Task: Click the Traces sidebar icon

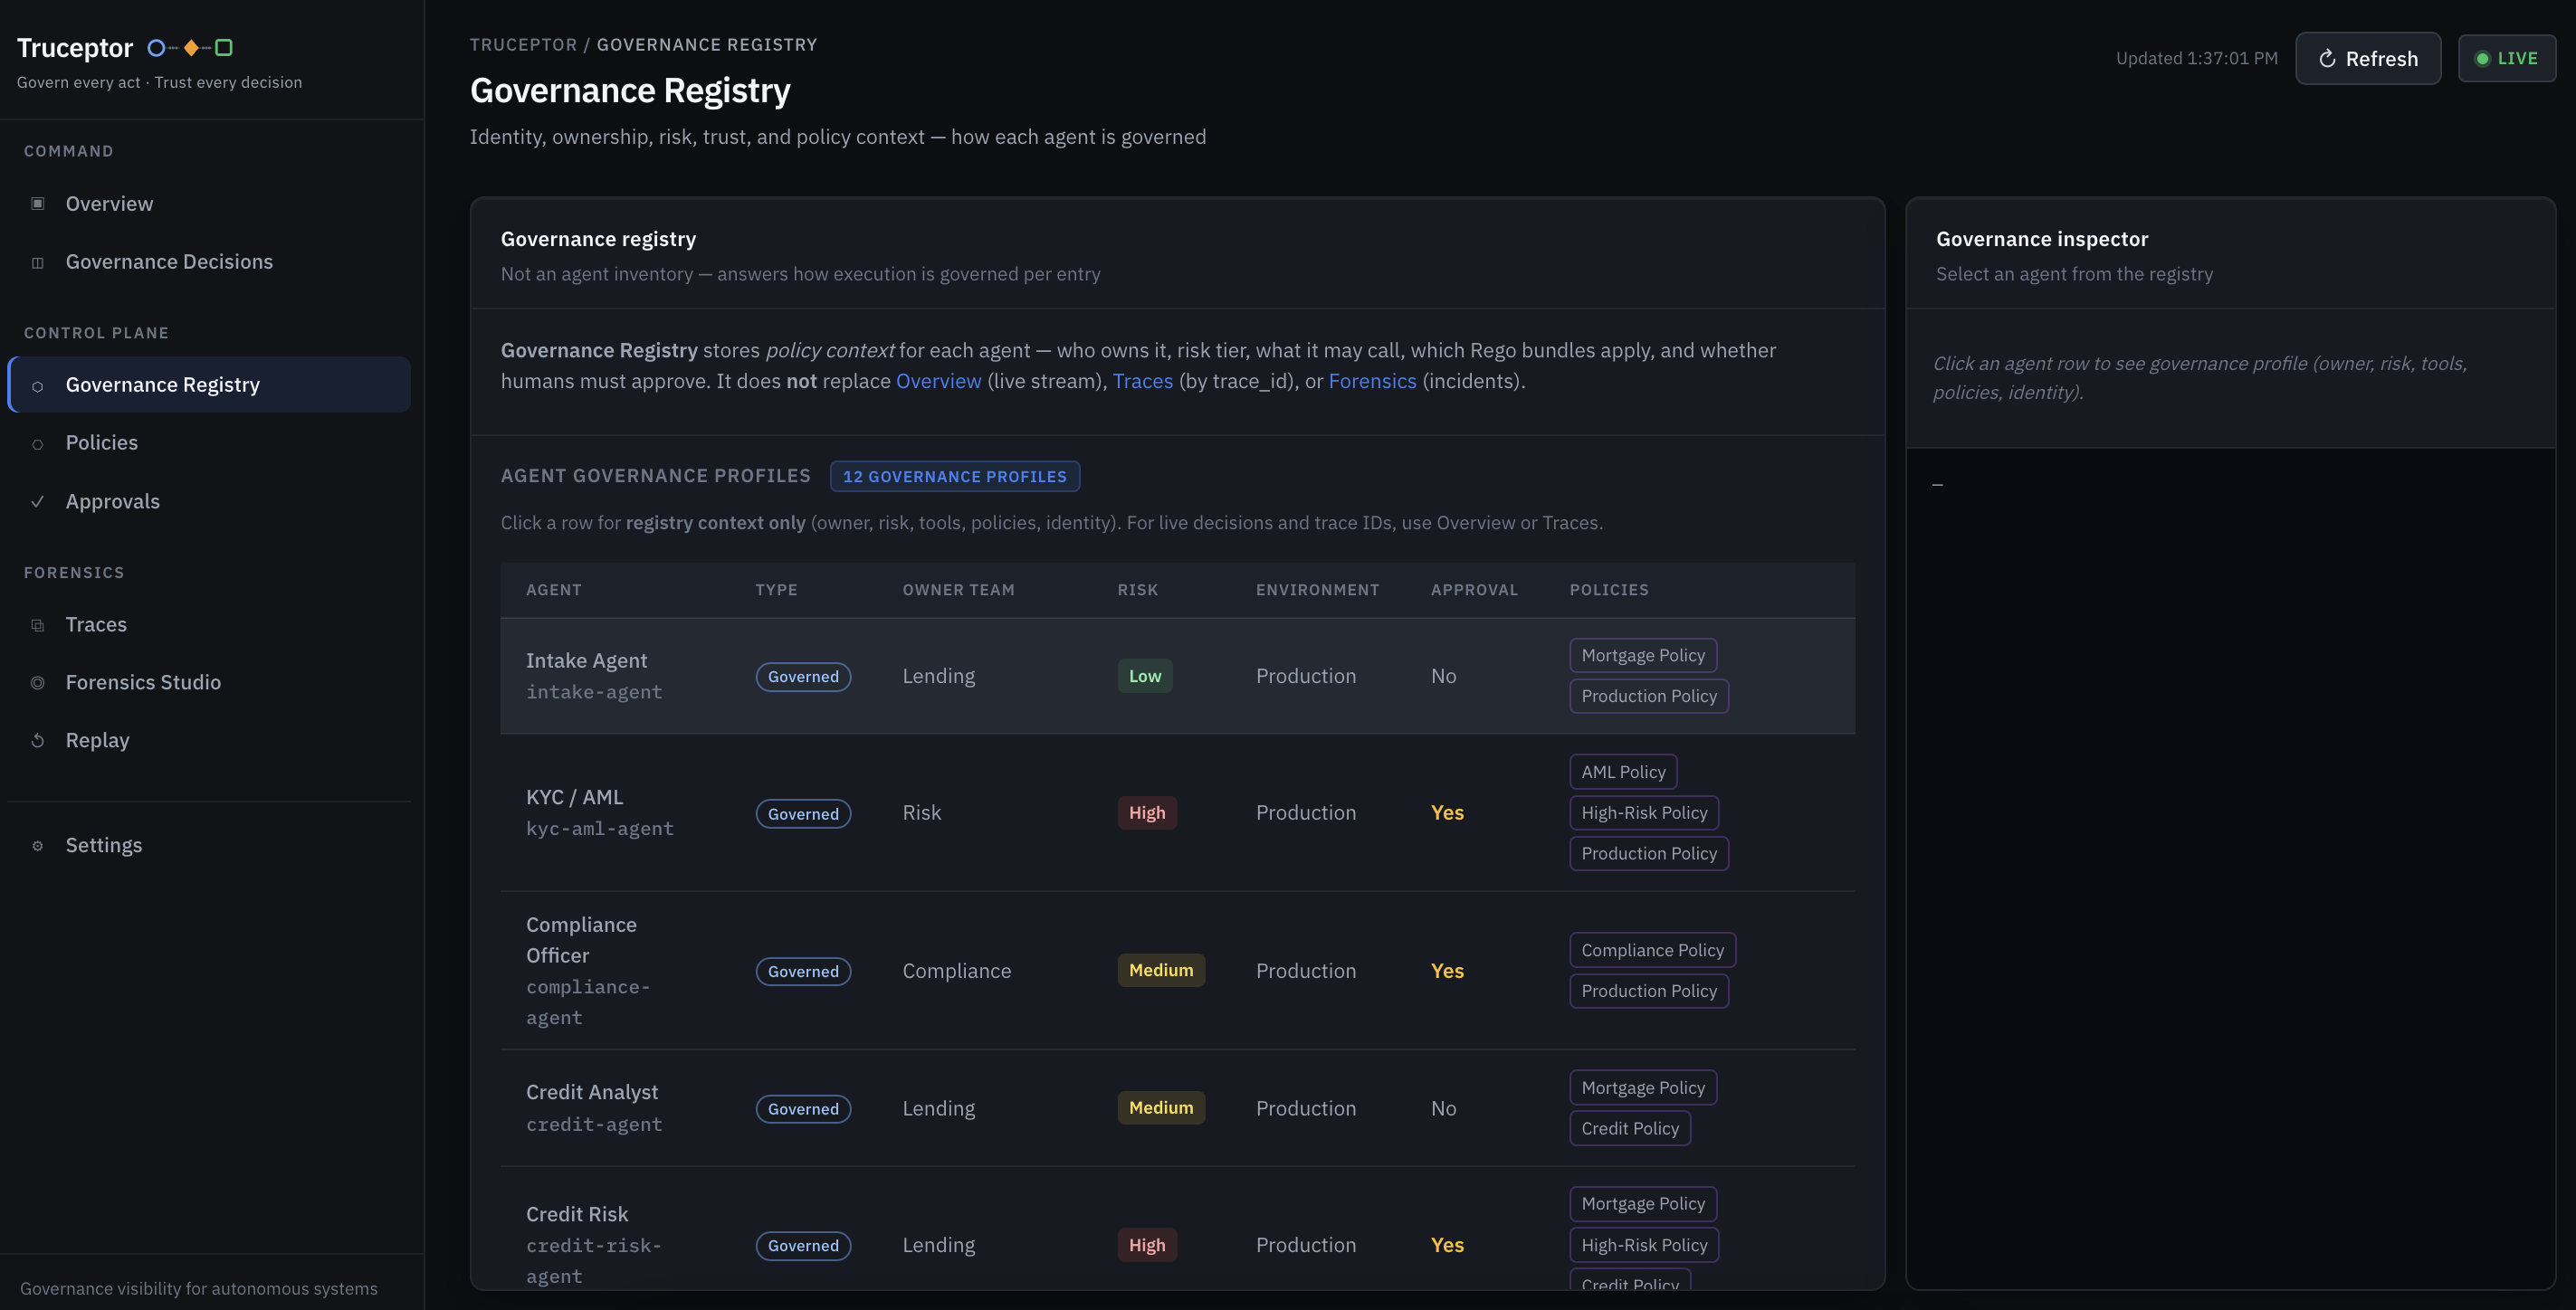Action: pos(37,625)
